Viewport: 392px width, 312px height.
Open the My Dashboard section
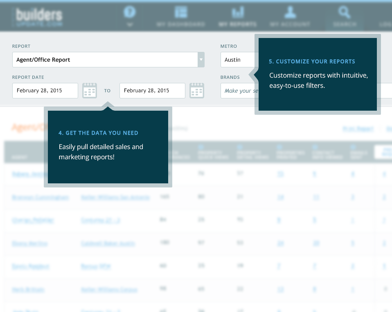(x=180, y=16)
